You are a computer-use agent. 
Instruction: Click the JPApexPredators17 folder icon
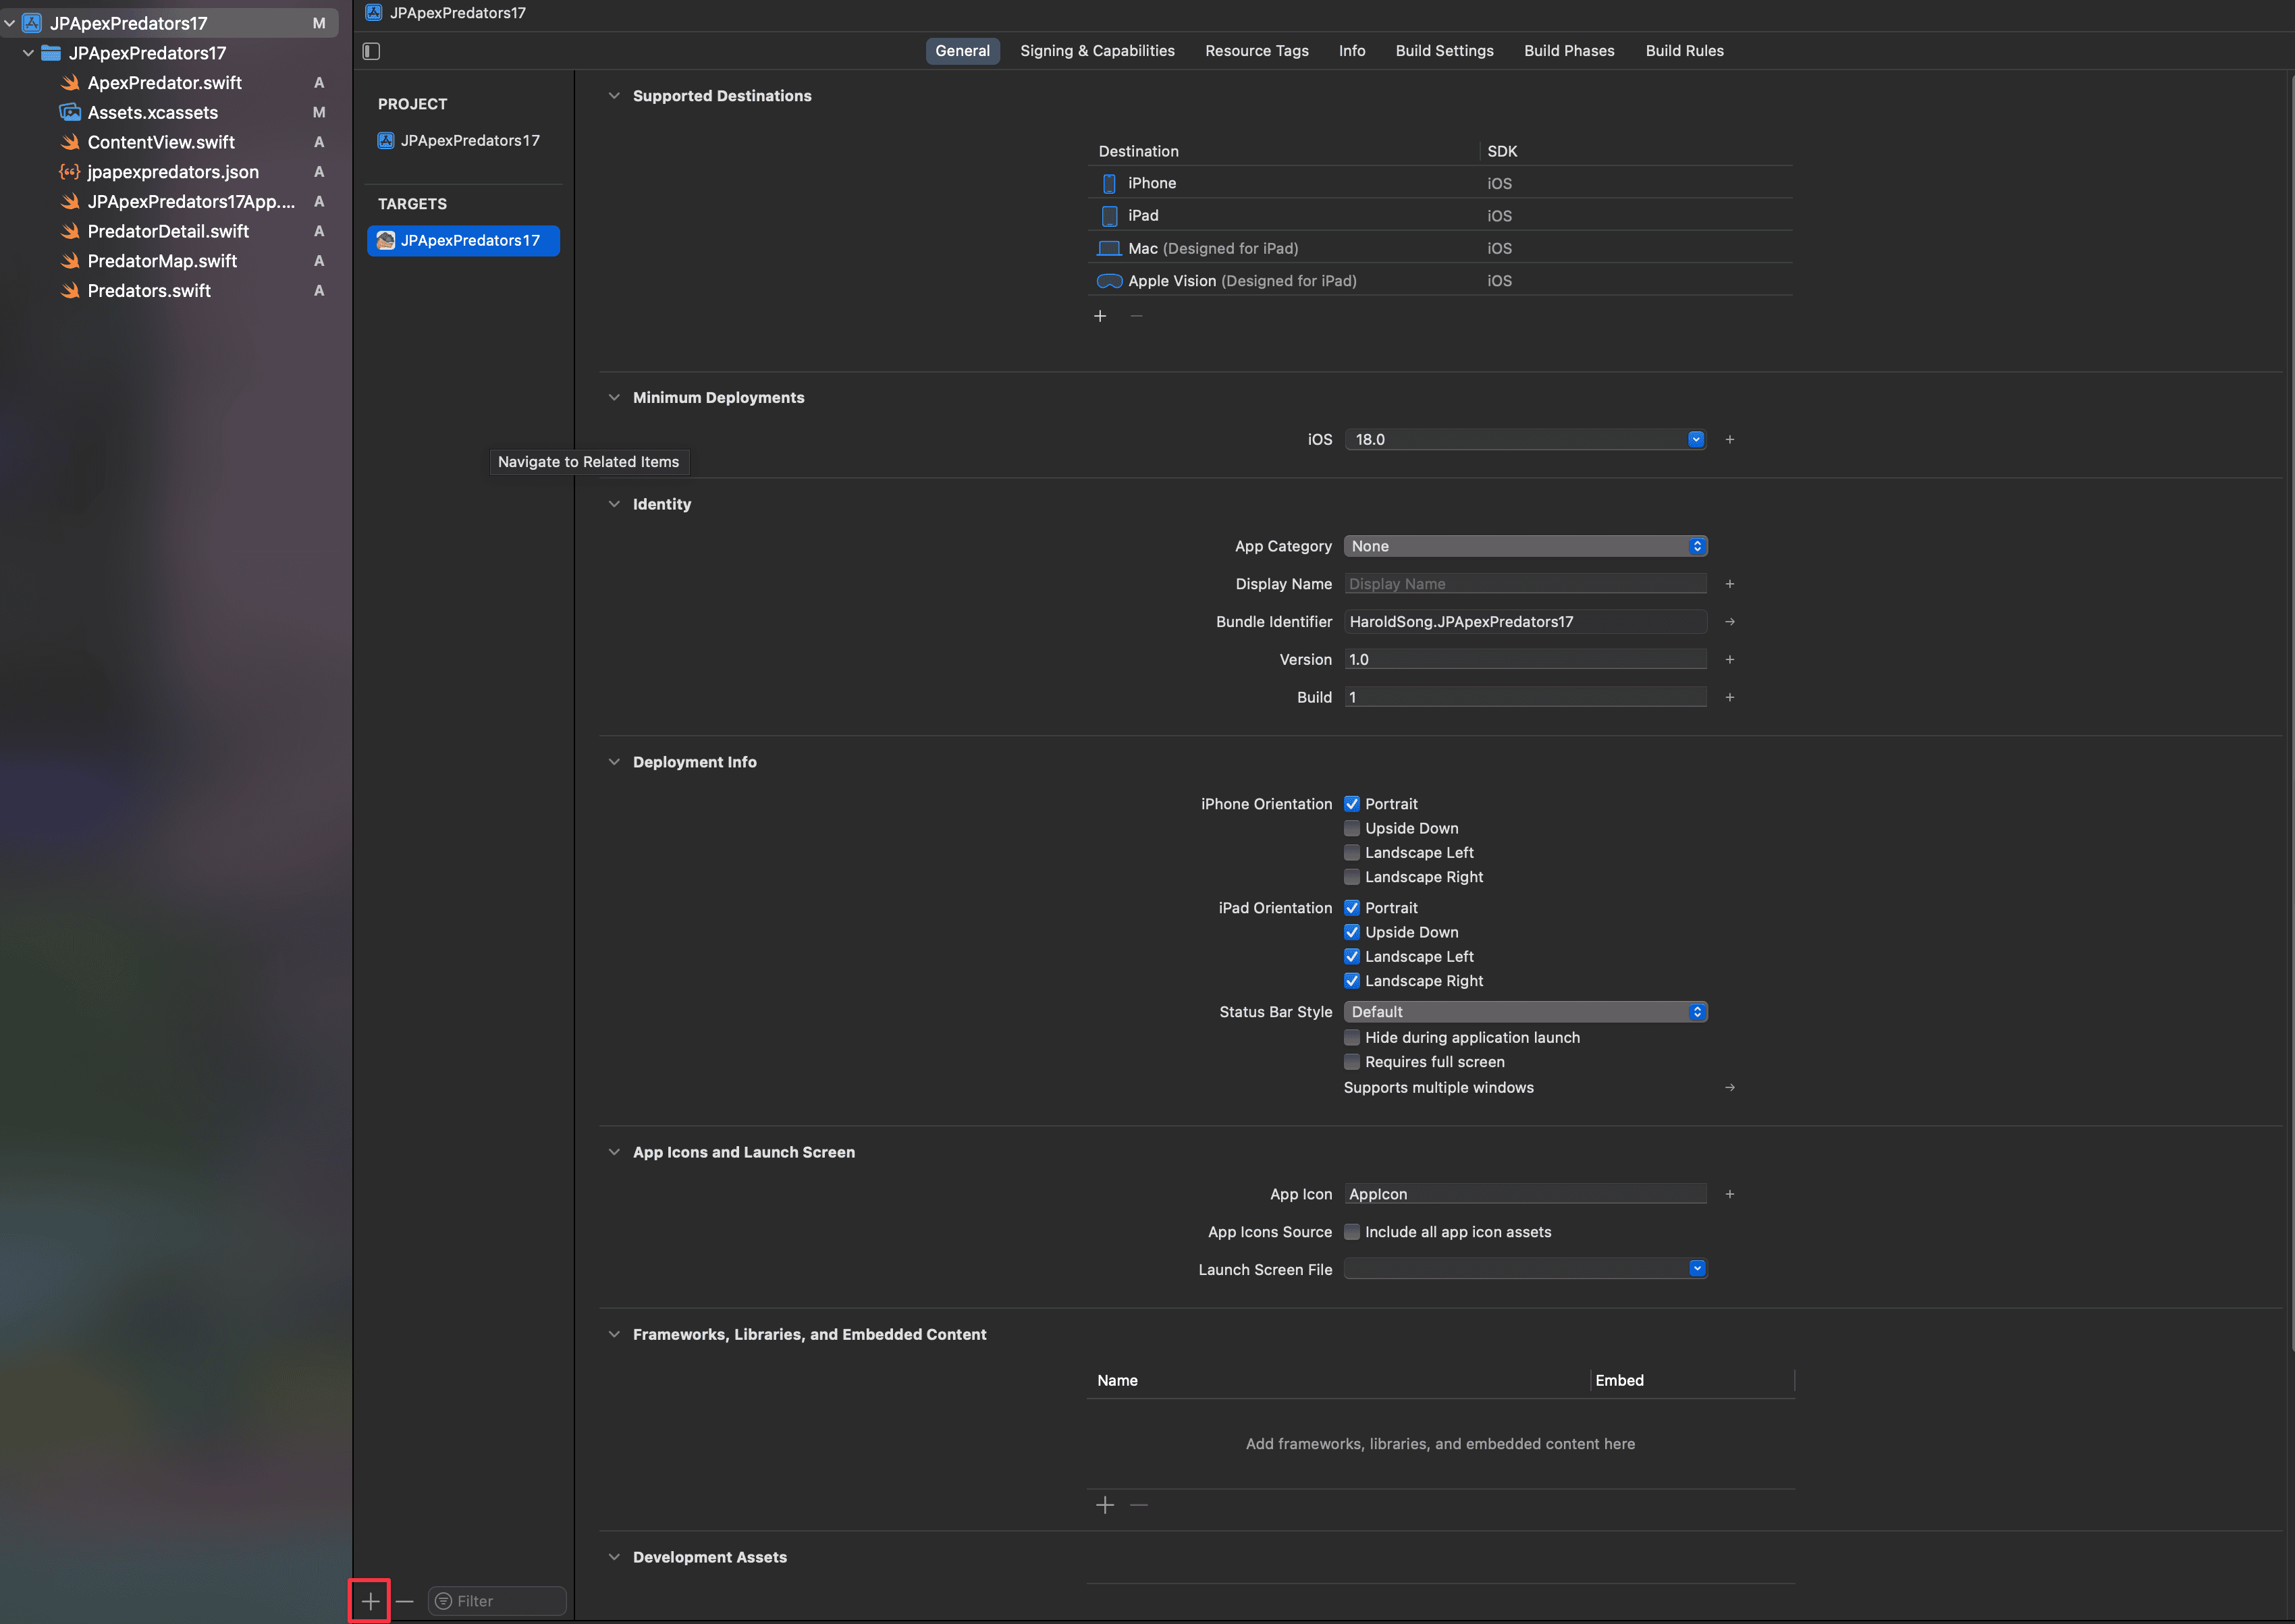(x=51, y=53)
